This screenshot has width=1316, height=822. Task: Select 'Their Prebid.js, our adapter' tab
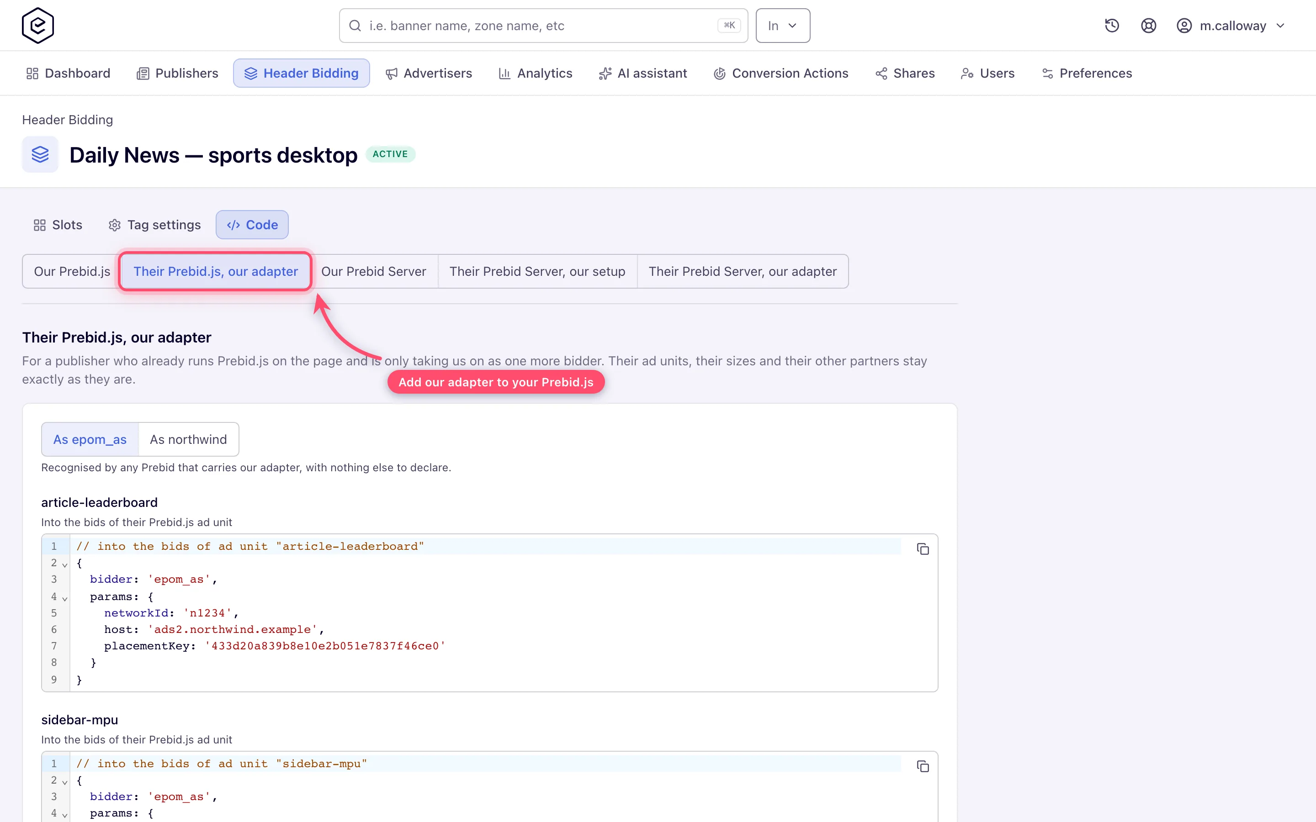point(215,271)
